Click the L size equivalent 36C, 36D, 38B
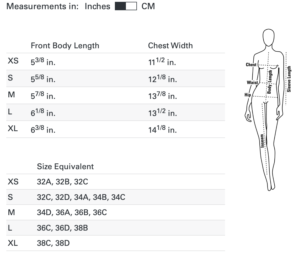304x261 pixels. [62, 228]
